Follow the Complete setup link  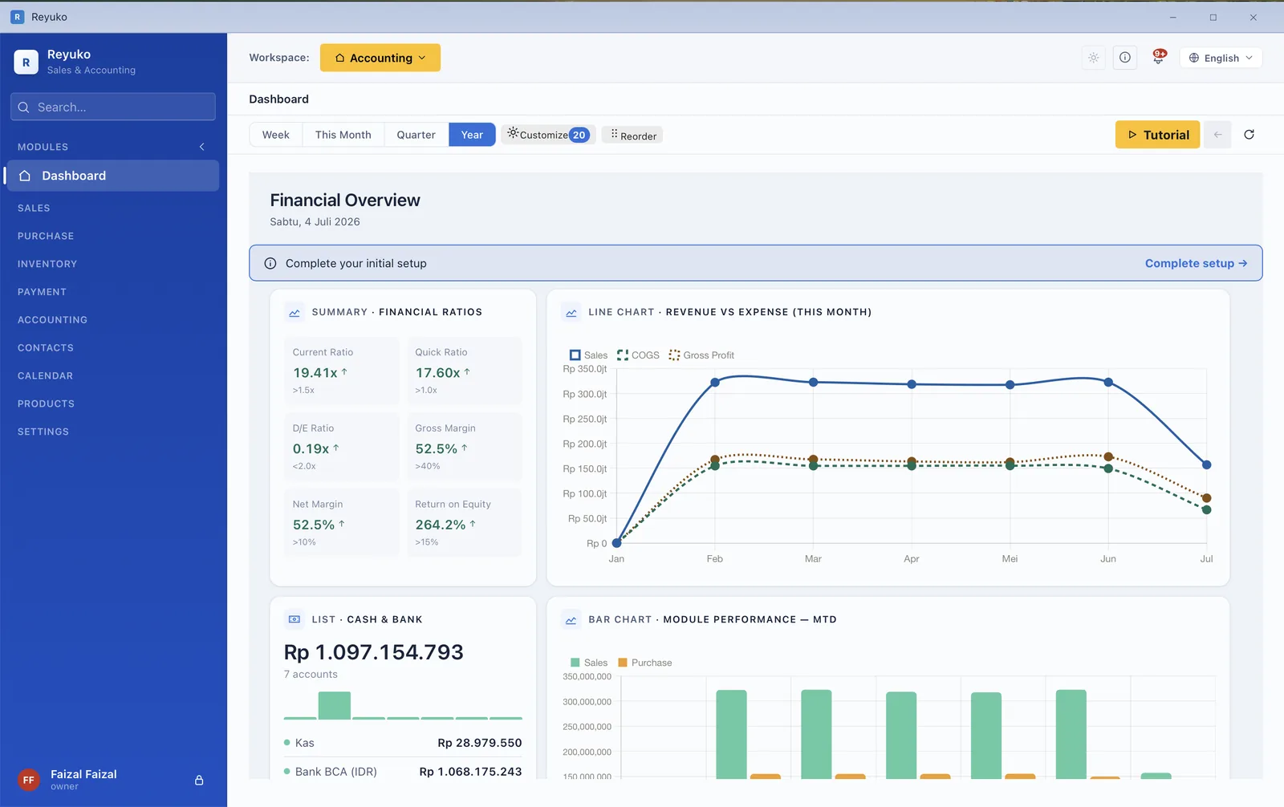point(1196,263)
